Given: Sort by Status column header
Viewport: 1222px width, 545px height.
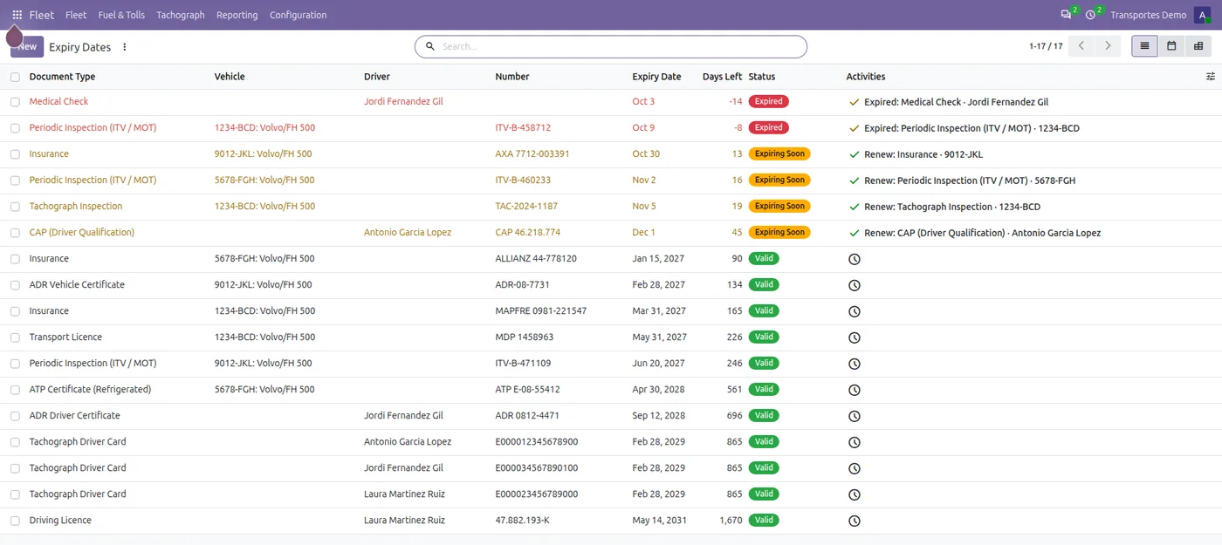Looking at the screenshot, I should [x=762, y=77].
